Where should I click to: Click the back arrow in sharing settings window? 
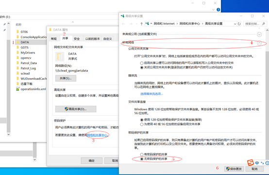click(123, 24)
